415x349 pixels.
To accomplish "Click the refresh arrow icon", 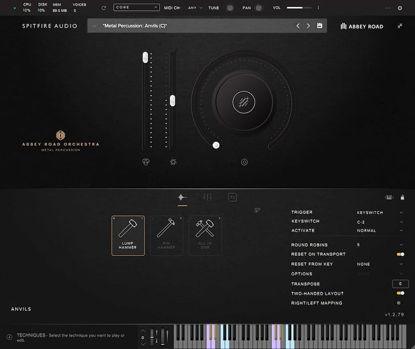I will click(104, 8).
